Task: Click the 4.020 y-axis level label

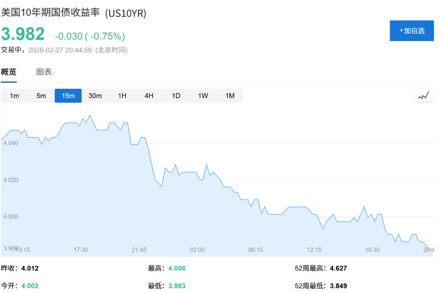Action: (11, 180)
